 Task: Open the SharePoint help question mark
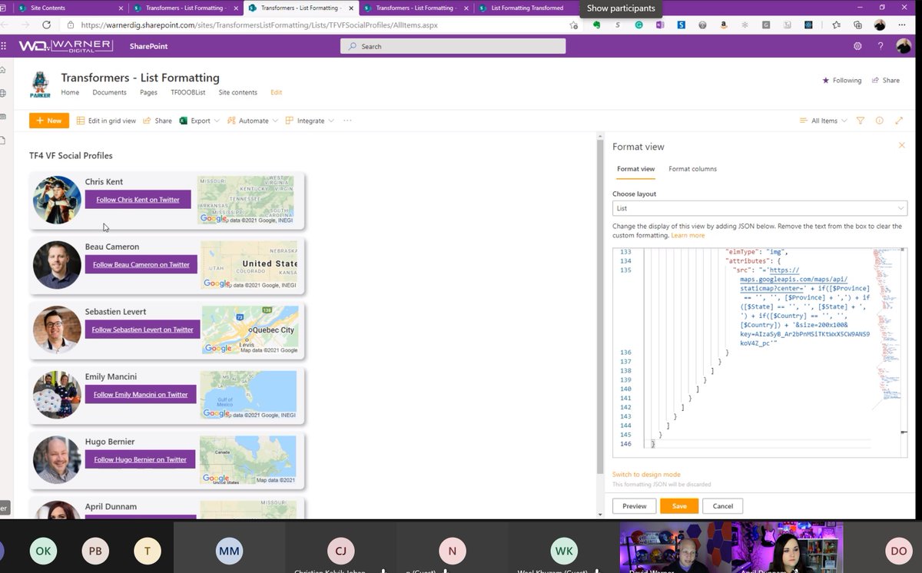(881, 46)
